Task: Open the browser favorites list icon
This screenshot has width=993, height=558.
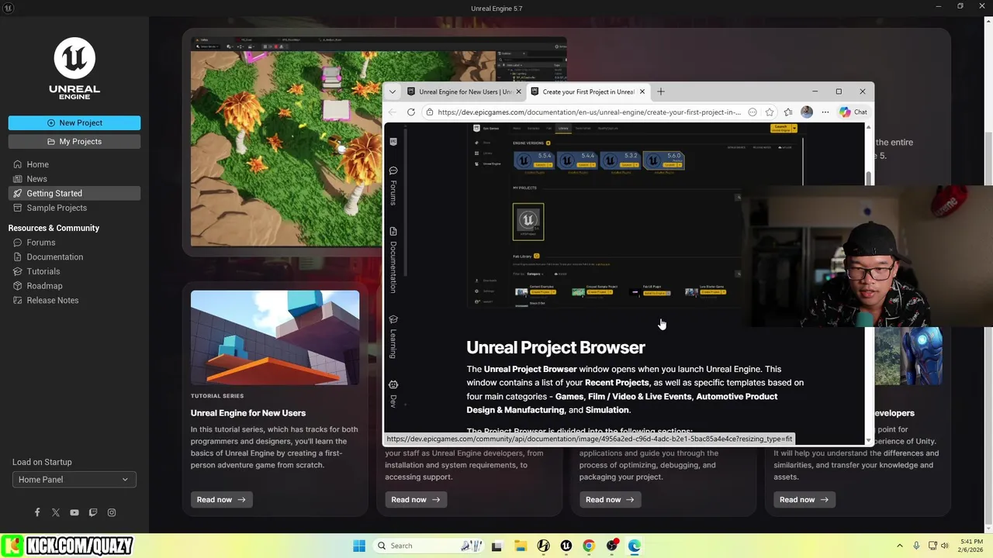Action: [788, 112]
